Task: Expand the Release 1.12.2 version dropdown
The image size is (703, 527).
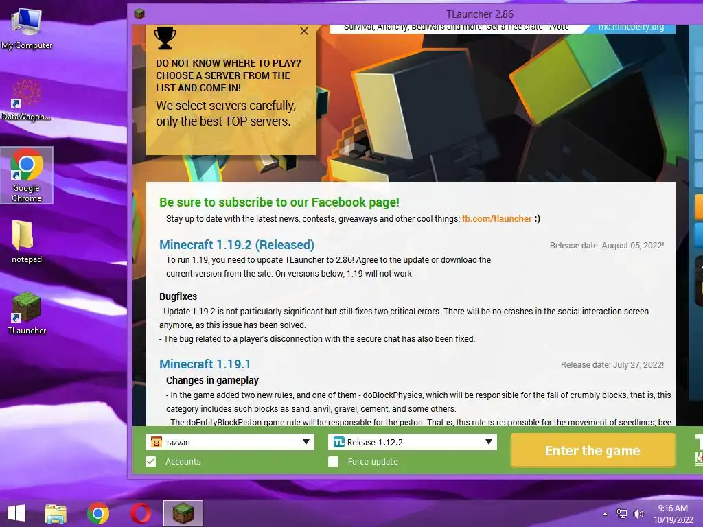Action: (489, 442)
